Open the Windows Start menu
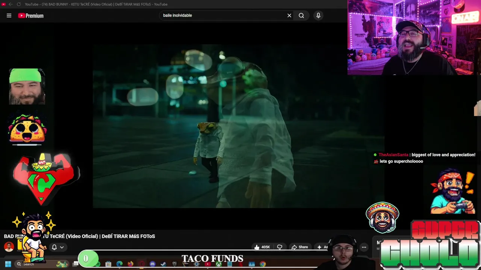481x270 pixels. coord(8,264)
